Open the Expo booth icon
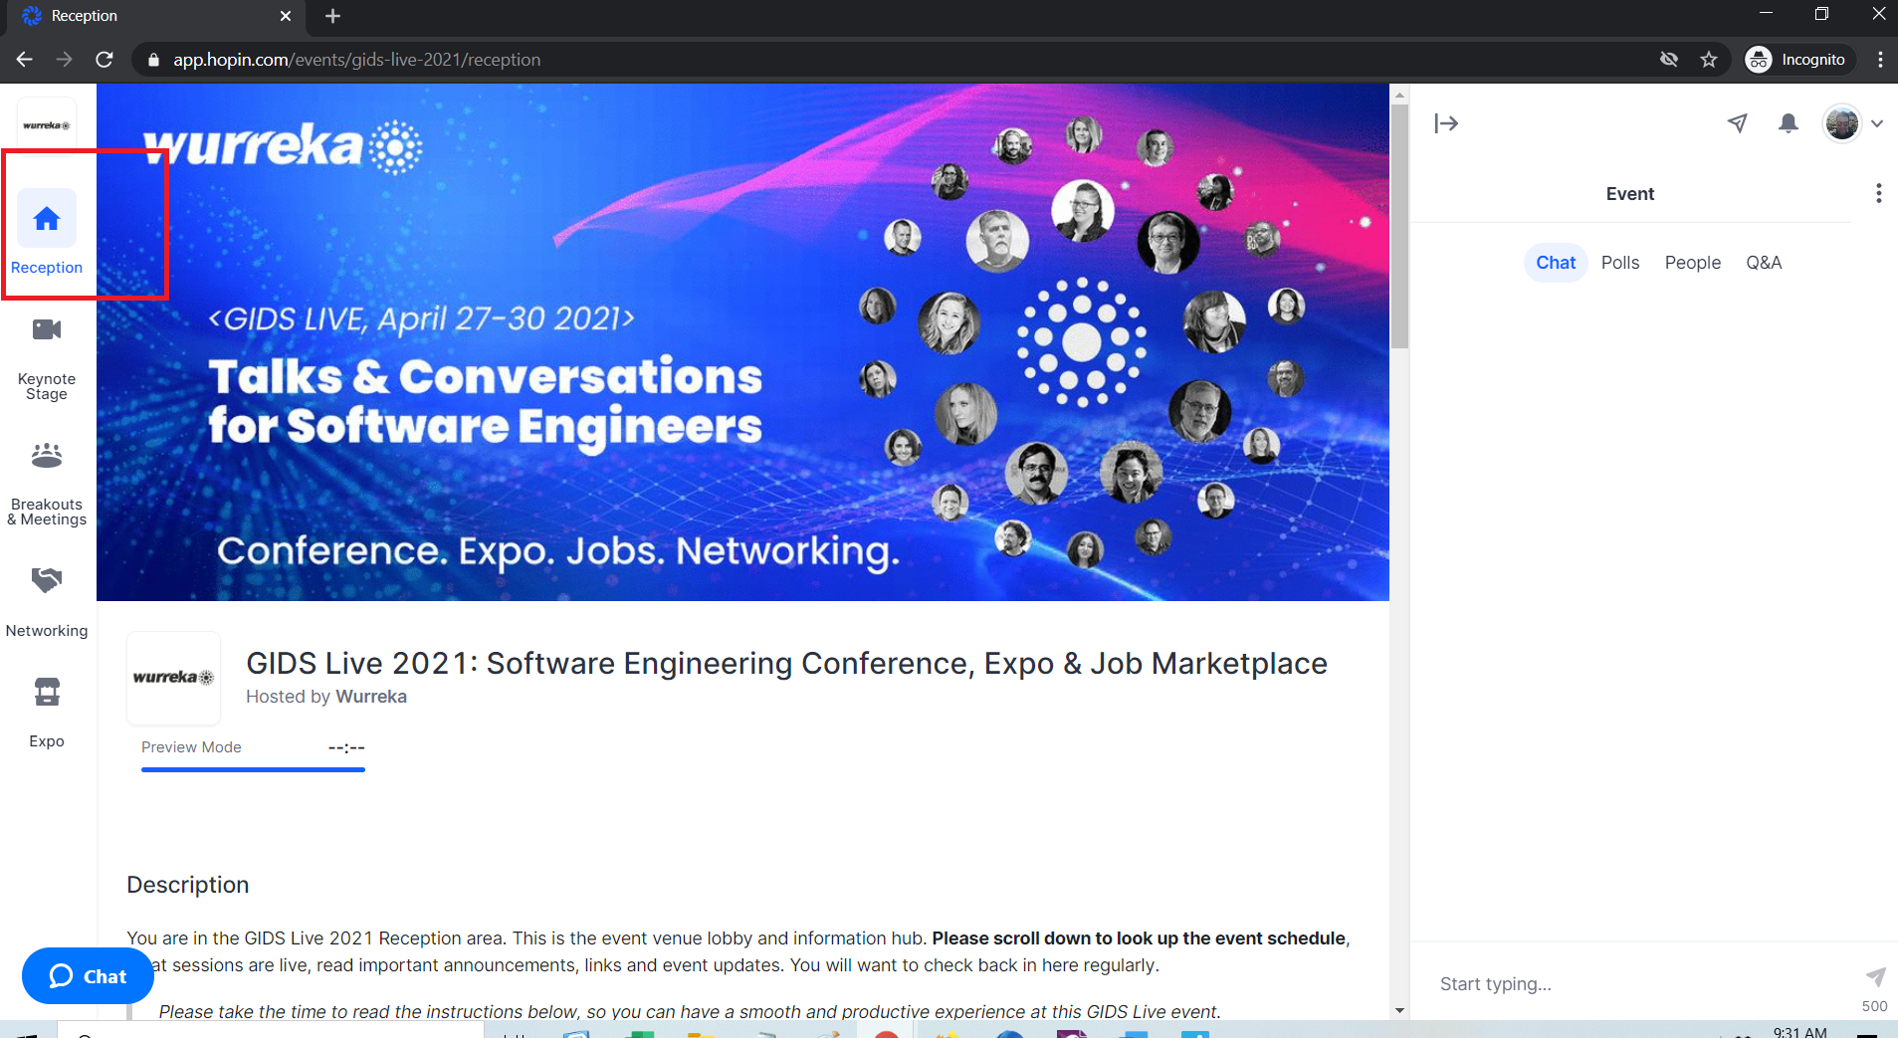Viewport: 1898px width, 1038px height. pyautogui.click(x=47, y=692)
